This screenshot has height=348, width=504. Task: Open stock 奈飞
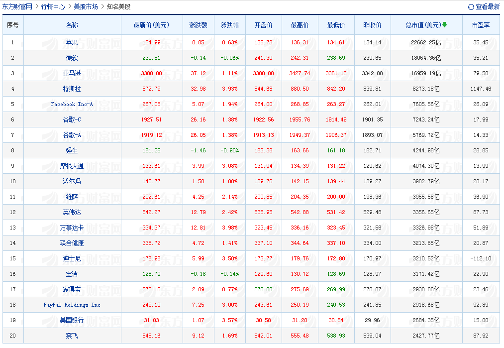tap(72, 336)
